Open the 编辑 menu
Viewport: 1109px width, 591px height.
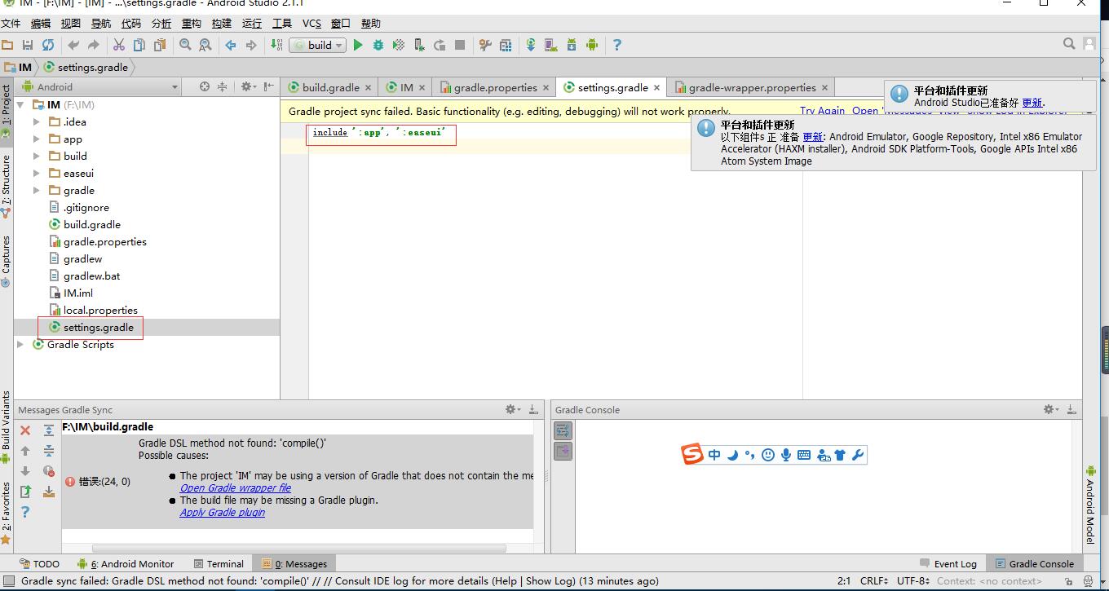tap(41, 24)
